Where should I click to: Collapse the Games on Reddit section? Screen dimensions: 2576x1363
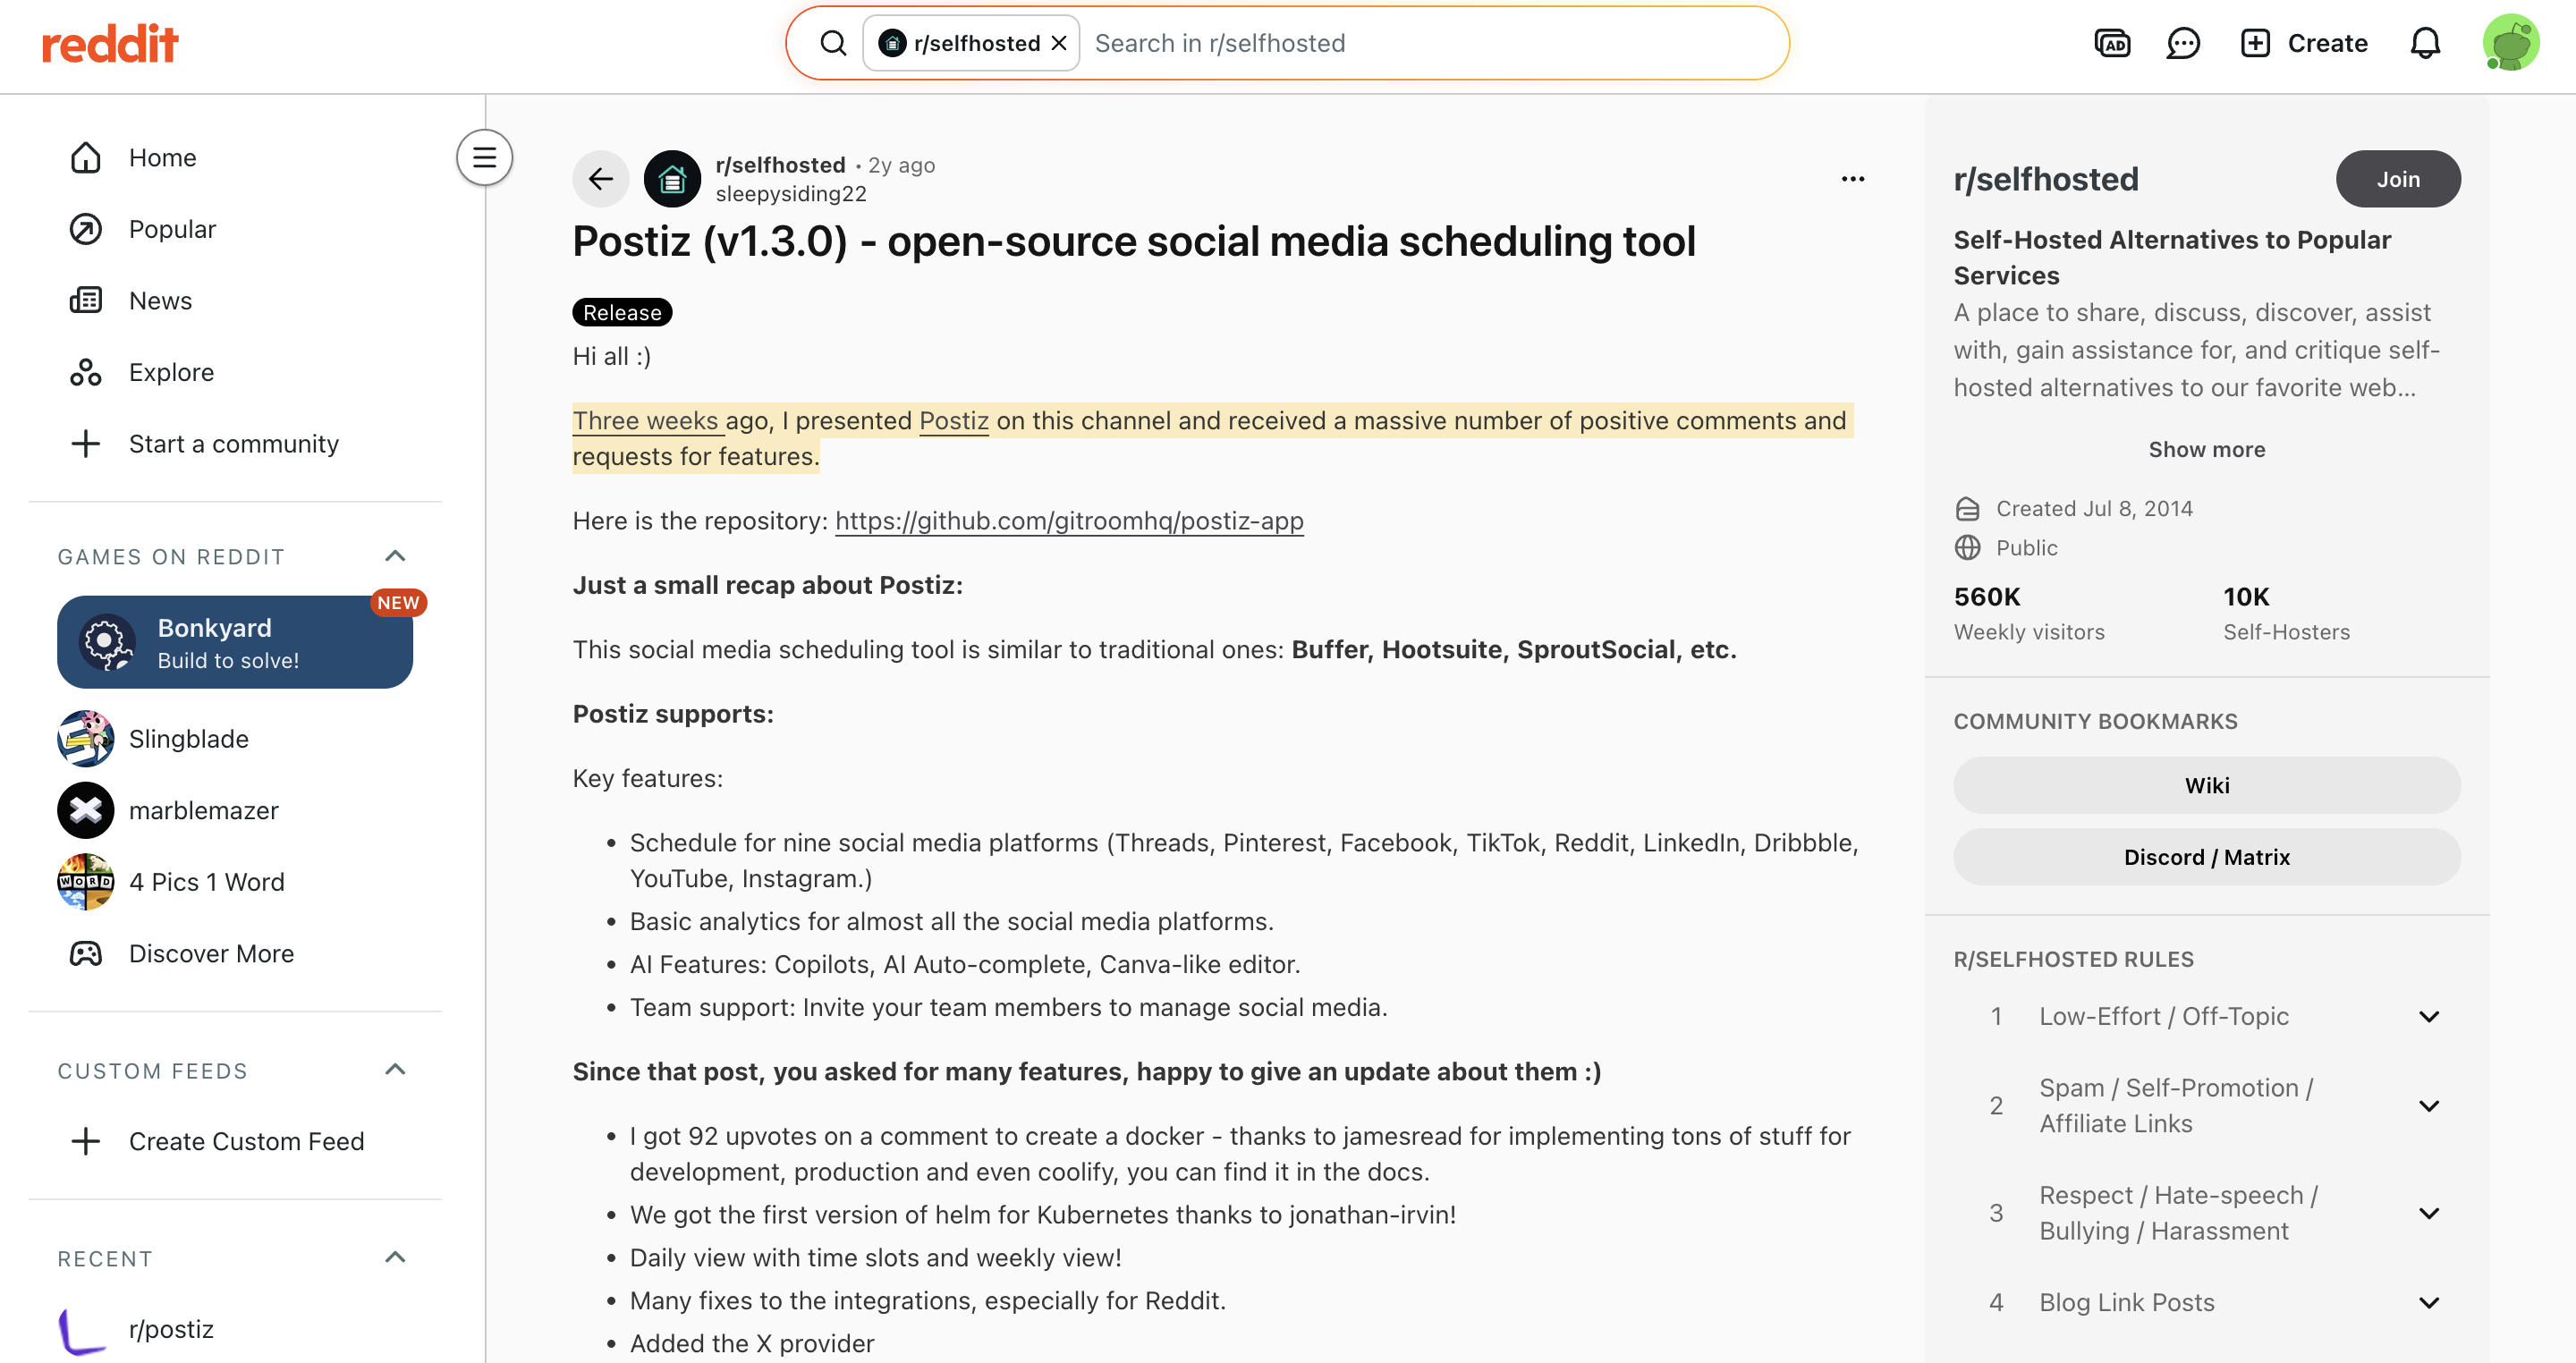click(395, 556)
